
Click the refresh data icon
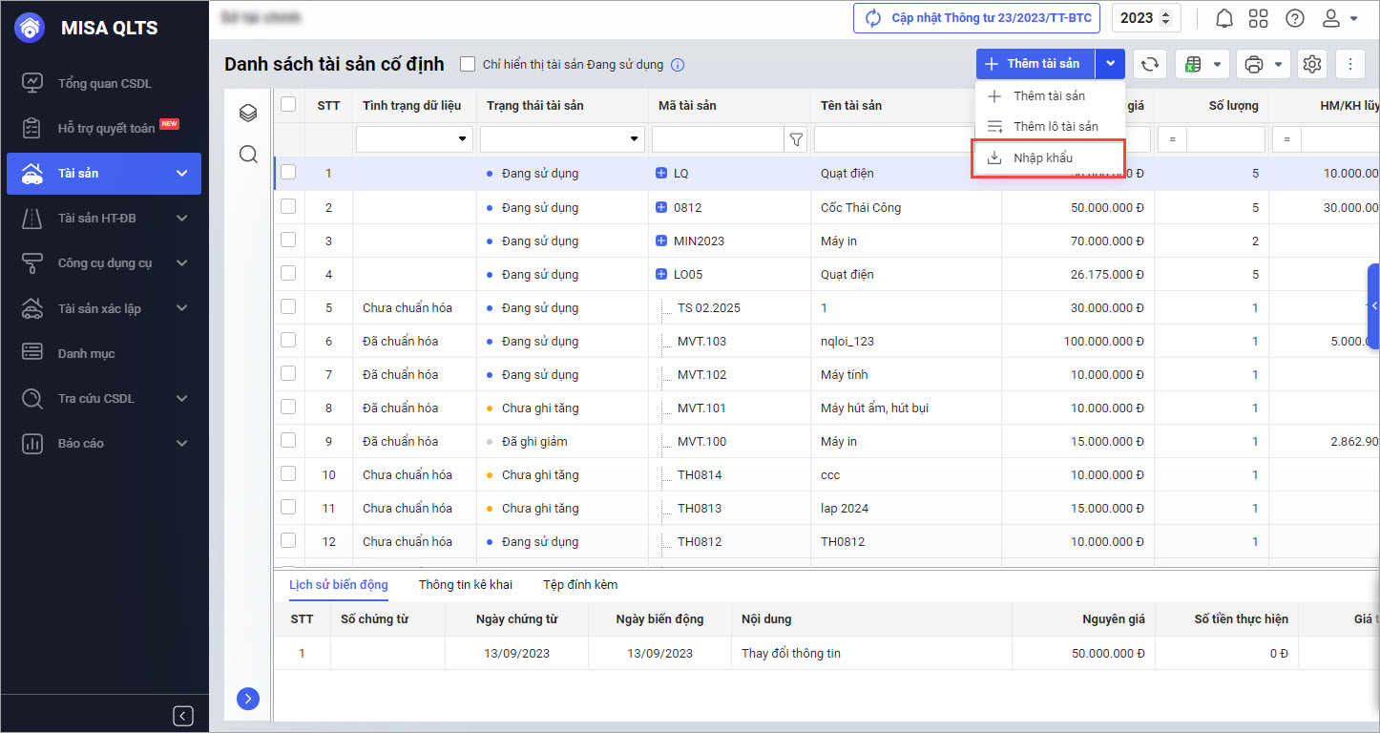point(1150,64)
